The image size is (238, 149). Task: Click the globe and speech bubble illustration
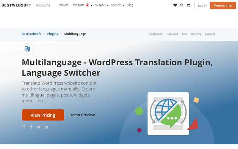pyautogui.click(x=168, y=114)
